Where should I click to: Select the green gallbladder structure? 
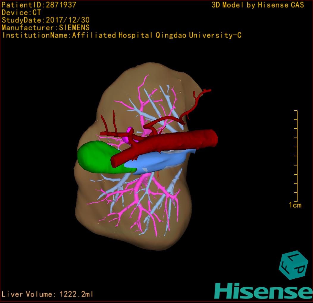pyautogui.click(x=100, y=157)
